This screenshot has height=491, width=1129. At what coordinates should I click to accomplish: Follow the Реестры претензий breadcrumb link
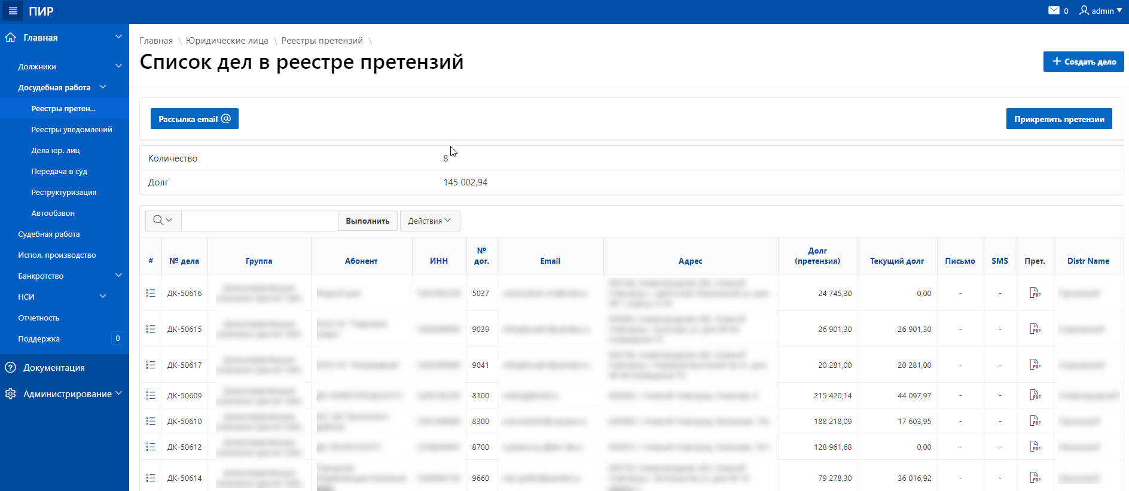[322, 41]
